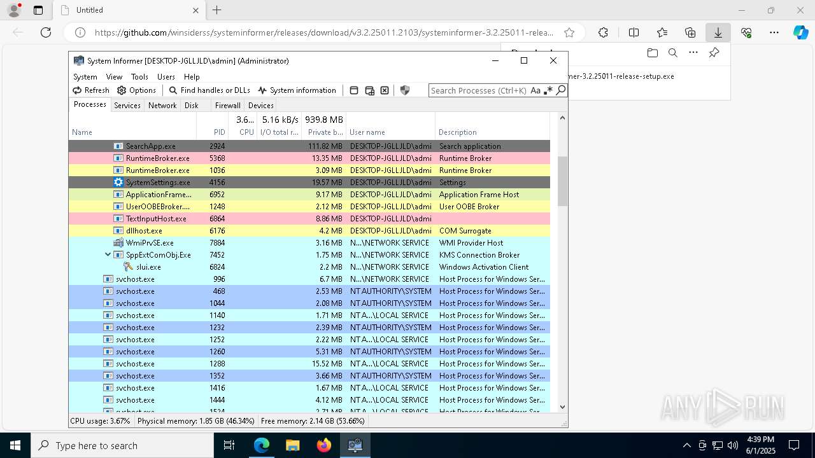Open downloads folder icon in panel
Image resolution: width=815 pixels, height=458 pixels.
(652, 53)
